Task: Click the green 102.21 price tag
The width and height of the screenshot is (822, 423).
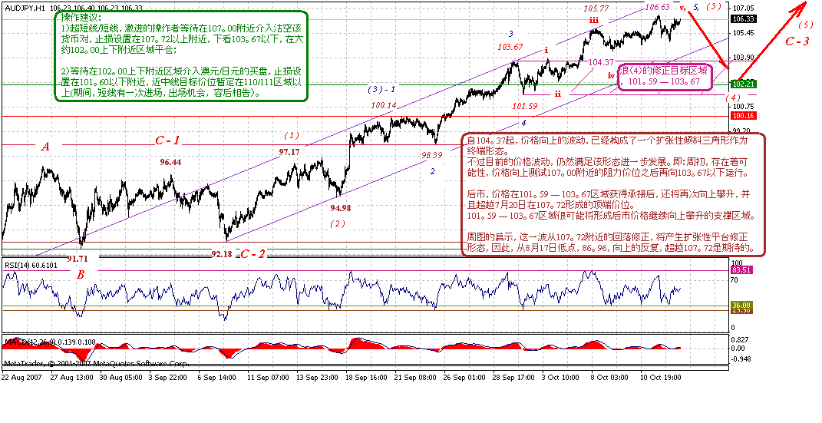Action: tap(742, 84)
